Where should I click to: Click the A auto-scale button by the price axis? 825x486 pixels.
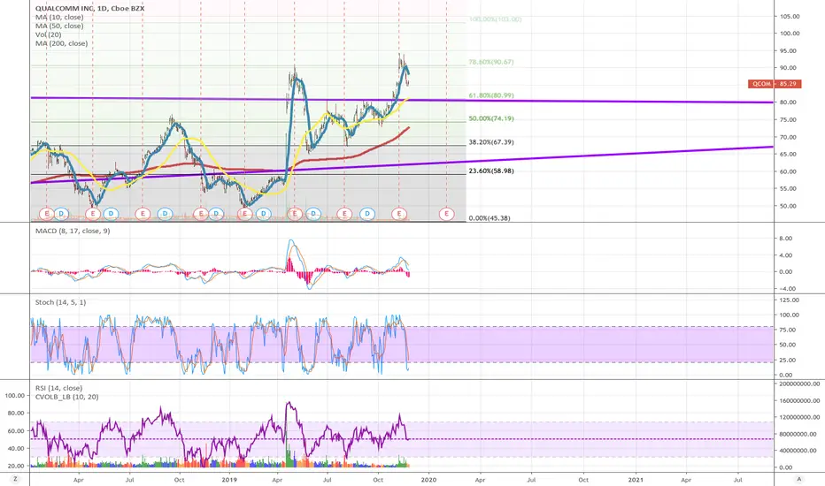coord(798,479)
